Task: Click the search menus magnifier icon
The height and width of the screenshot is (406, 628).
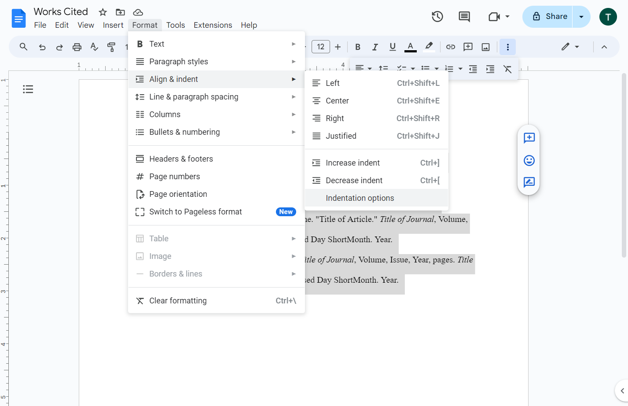Action: coord(24,47)
